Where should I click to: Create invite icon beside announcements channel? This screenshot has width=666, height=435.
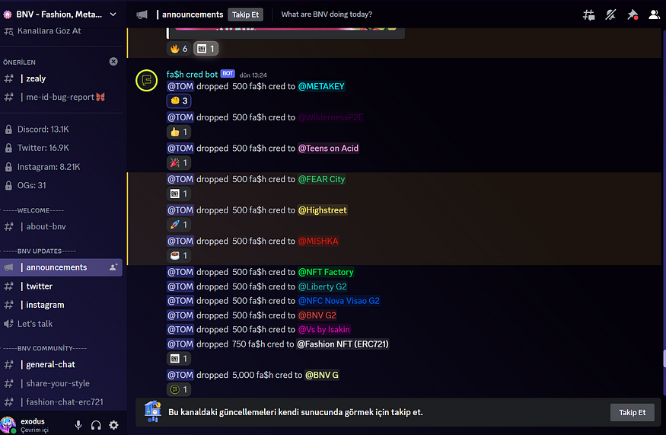(x=113, y=267)
